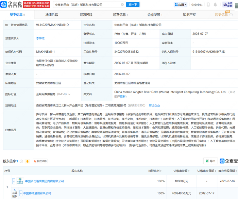Click the English company name text

click(170, 92)
